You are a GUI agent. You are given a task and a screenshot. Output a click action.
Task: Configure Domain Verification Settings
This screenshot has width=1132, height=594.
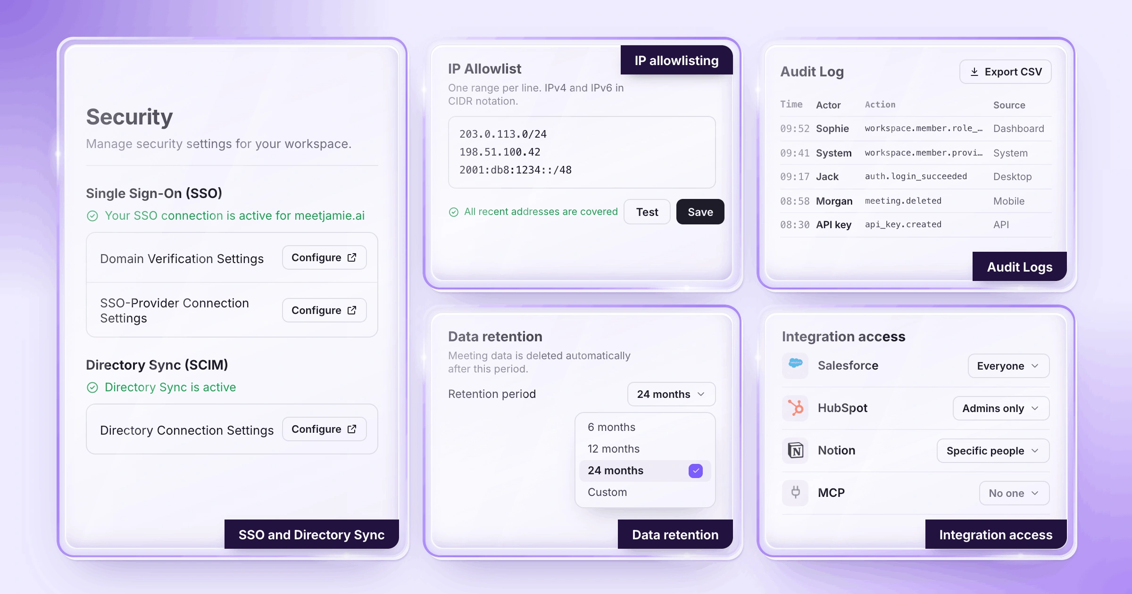(x=324, y=257)
